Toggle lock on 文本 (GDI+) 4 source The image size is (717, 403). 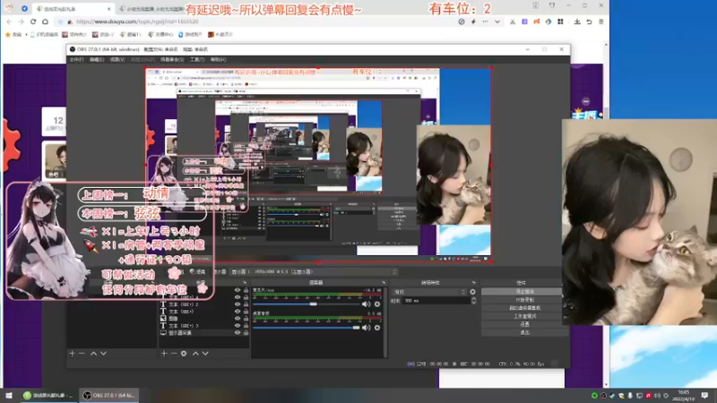pyautogui.click(x=246, y=297)
